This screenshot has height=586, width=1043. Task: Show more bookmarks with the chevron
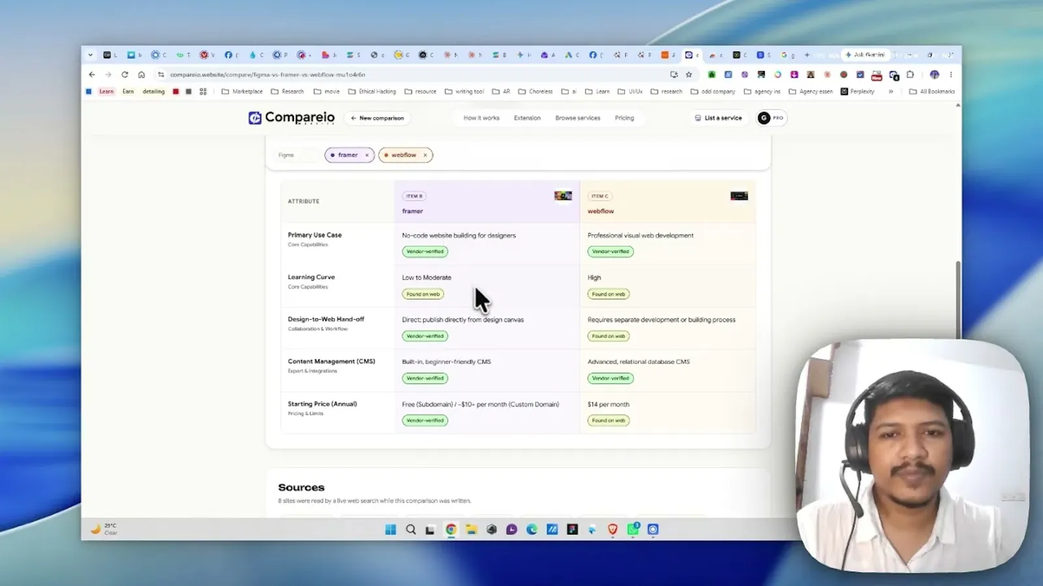coord(891,92)
